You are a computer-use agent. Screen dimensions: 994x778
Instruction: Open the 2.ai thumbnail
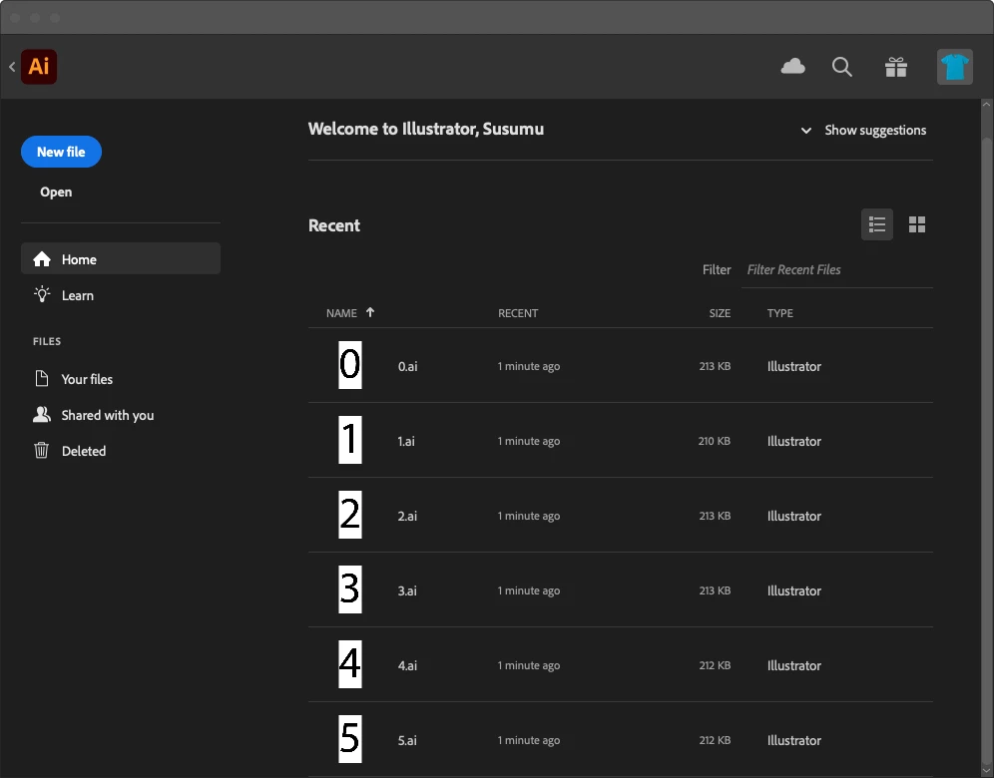pyautogui.click(x=350, y=515)
